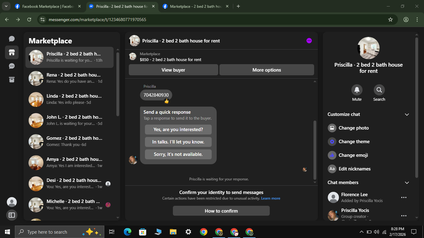424x238 pixels.
Task: Open Task View on taskbar
Action: pos(112,232)
